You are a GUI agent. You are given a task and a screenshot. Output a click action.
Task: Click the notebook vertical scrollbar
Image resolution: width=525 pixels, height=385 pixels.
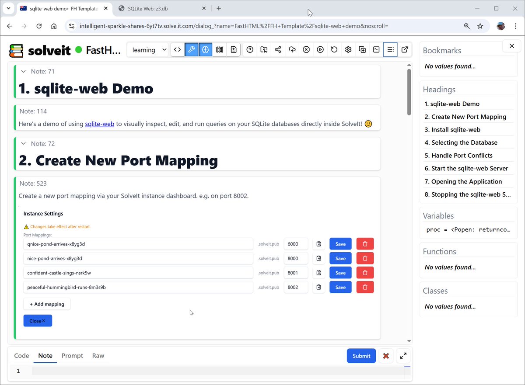(x=409, y=92)
